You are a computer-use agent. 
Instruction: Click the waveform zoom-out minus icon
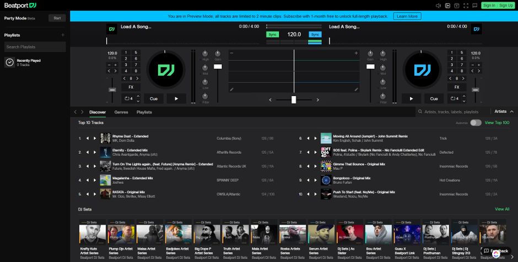(231, 53)
